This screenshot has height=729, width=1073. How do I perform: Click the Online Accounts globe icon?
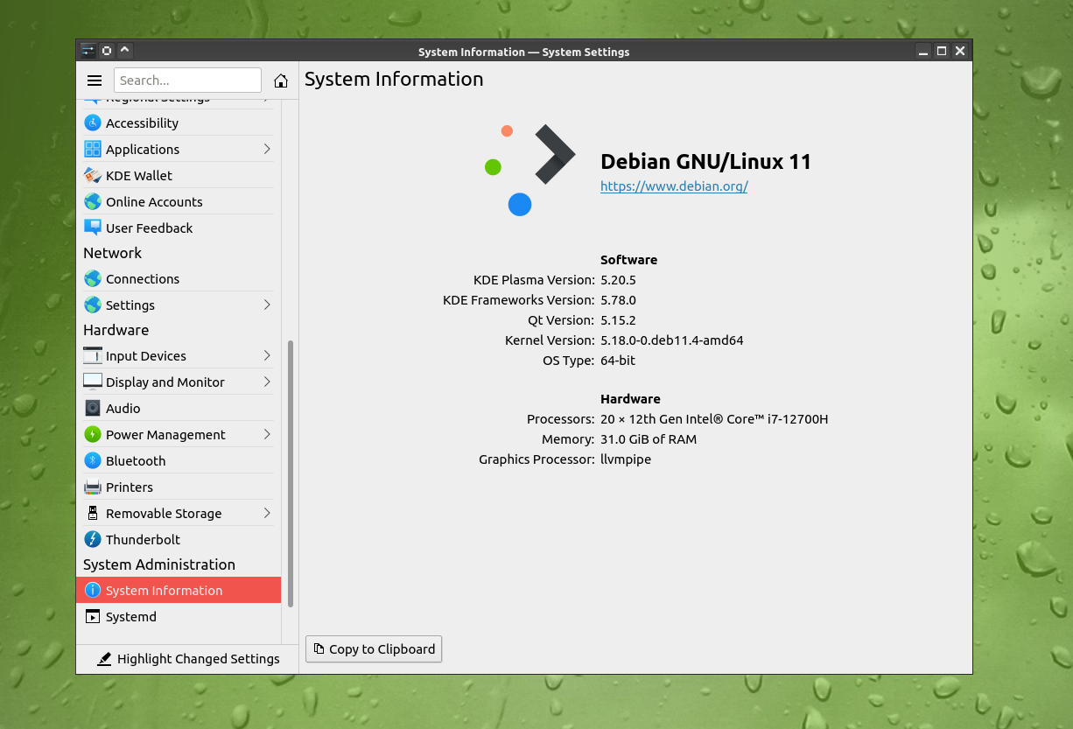93,201
